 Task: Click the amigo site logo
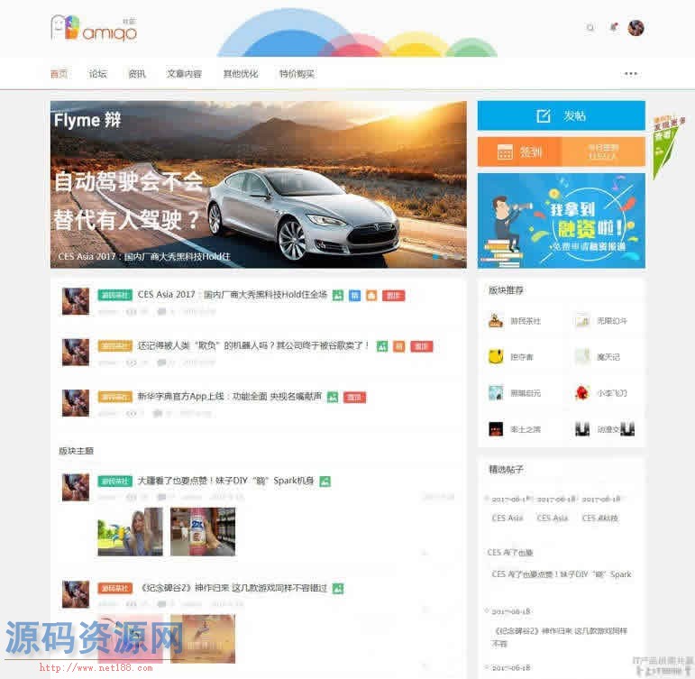pyautogui.click(x=94, y=29)
